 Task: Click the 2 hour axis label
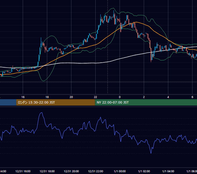click(144, 97)
